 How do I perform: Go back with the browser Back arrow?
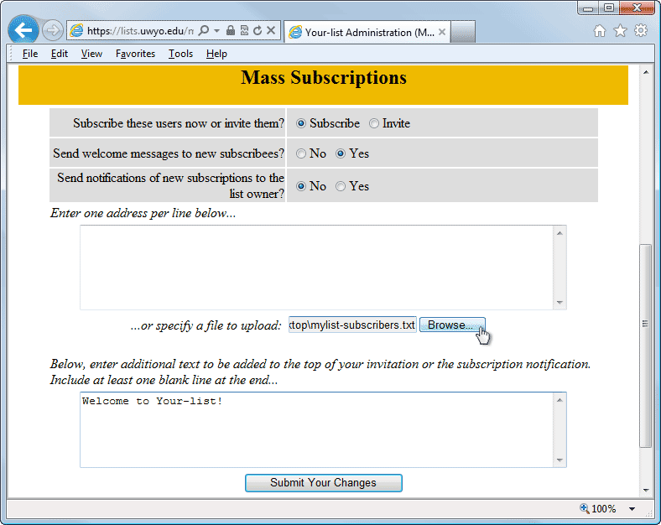coord(23,30)
